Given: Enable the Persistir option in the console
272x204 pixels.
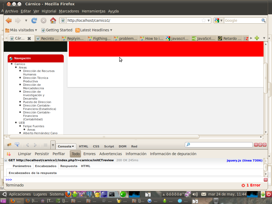Looking at the screenshot, I should [x=42, y=154].
